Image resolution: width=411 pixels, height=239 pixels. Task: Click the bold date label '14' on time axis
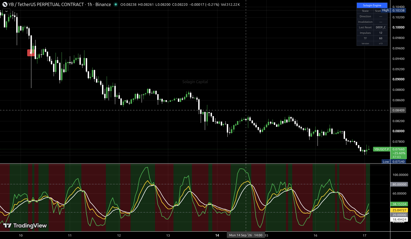[217, 235]
